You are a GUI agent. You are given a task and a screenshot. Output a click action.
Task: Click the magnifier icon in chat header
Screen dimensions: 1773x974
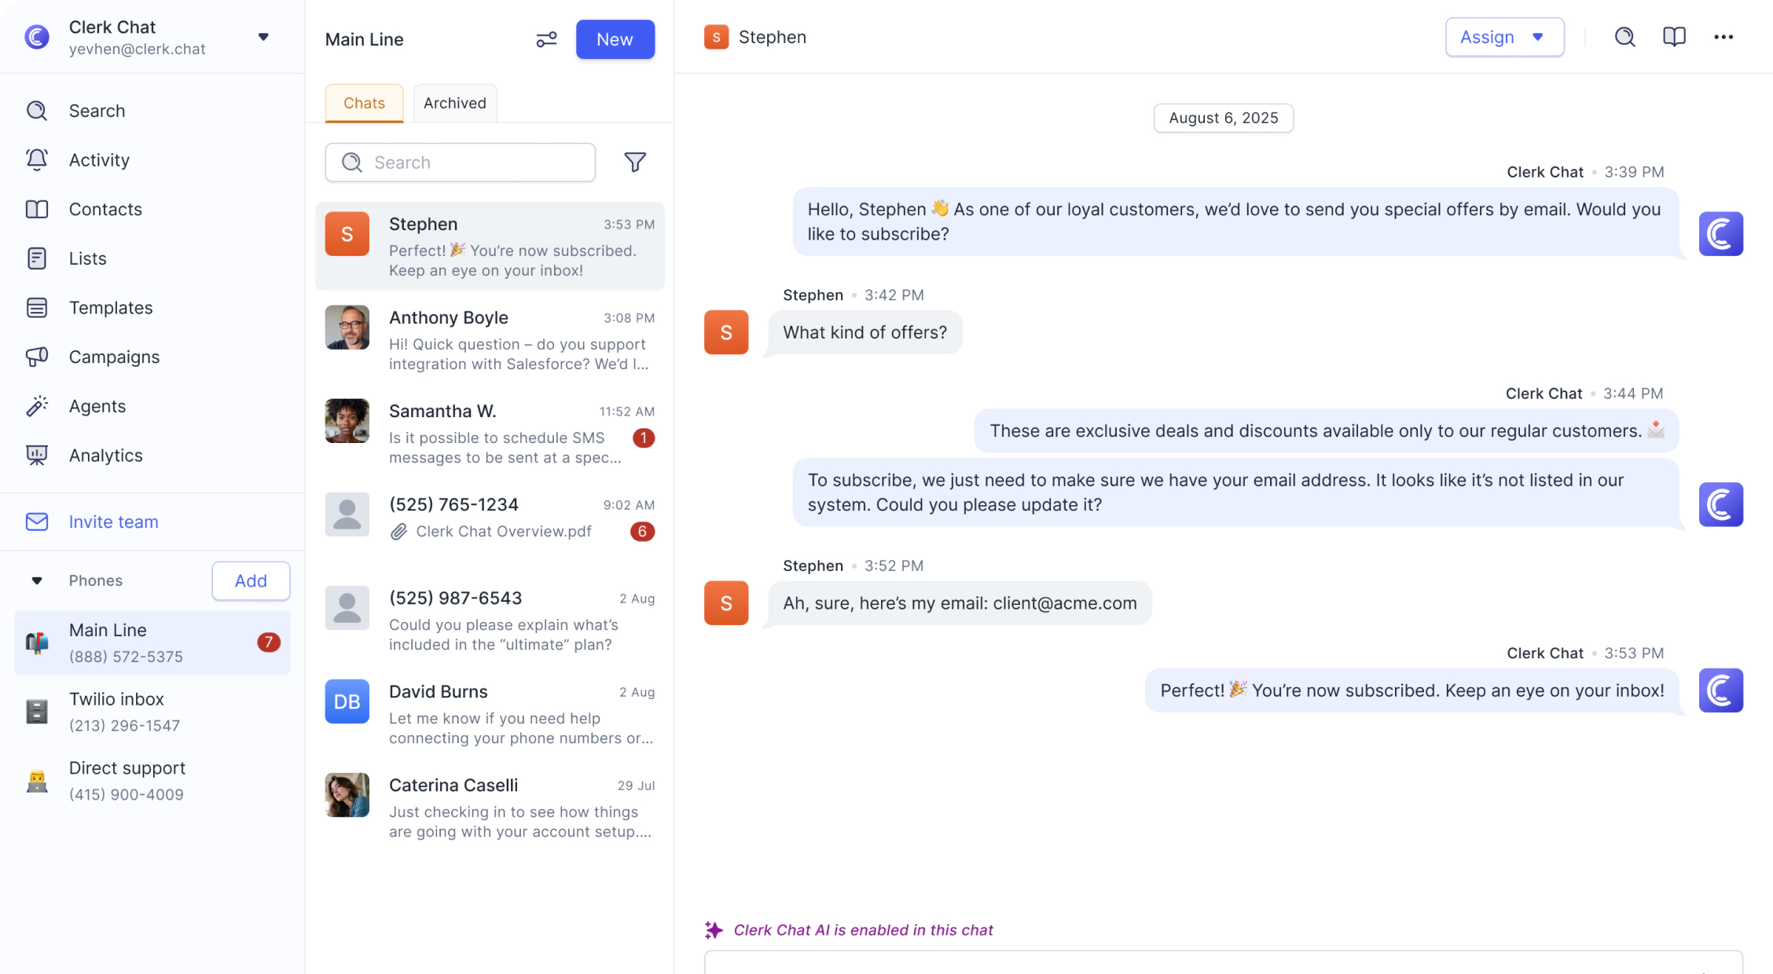1624,37
